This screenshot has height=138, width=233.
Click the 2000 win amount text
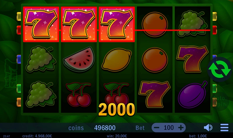tap(117, 110)
